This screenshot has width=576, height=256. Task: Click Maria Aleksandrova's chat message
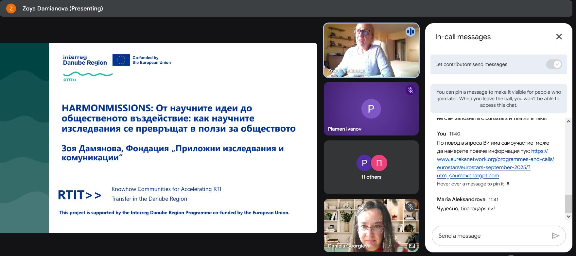(x=466, y=208)
